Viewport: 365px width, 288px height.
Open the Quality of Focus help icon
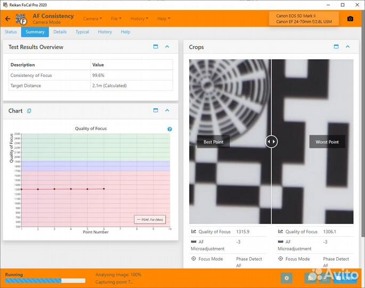[x=169, y=129]
